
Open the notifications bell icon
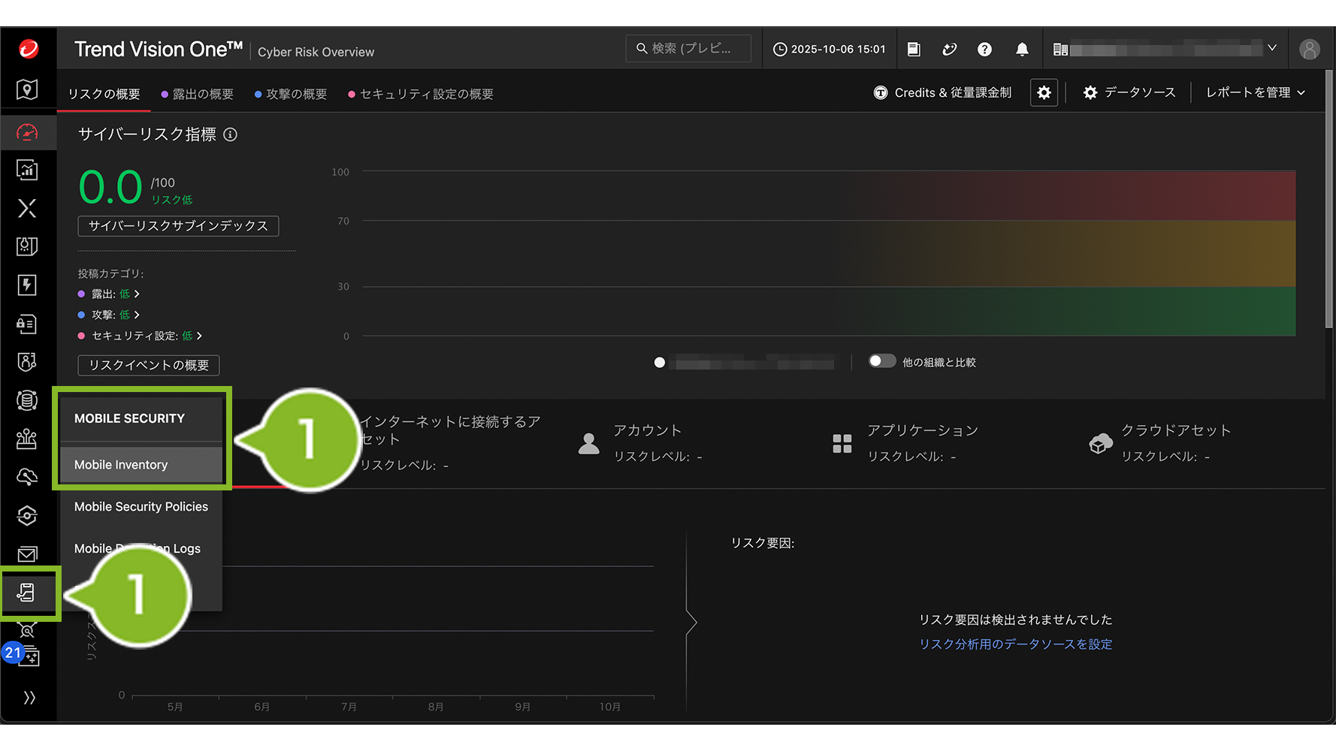point(1022,50)
